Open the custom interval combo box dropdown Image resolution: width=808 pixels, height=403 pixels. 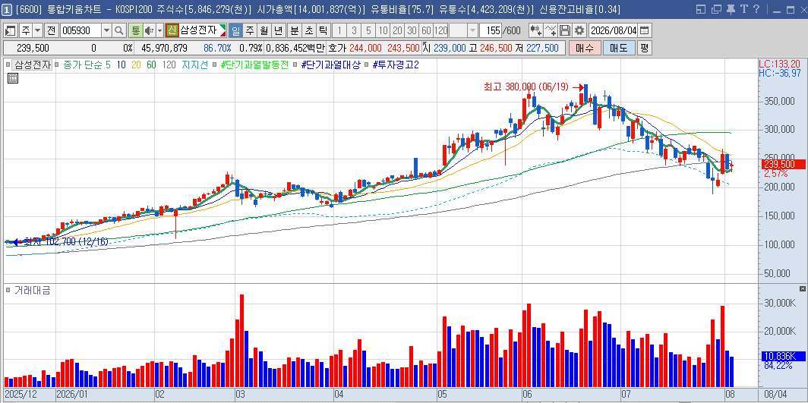[472, 30]
